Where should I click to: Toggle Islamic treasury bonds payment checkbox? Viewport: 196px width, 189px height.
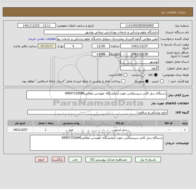point(123,81)
